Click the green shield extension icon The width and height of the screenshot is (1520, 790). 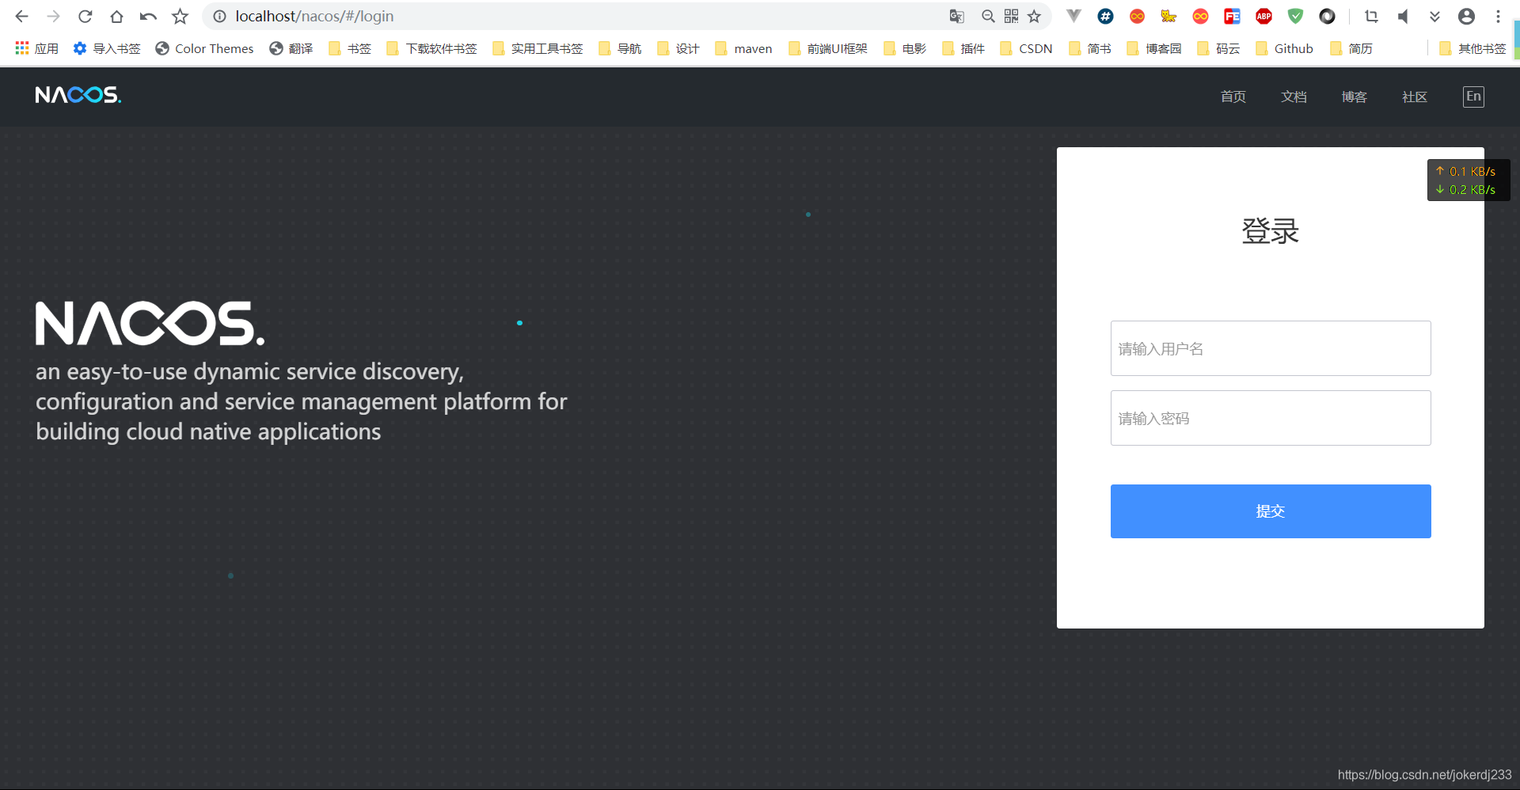coord(1295,16)
